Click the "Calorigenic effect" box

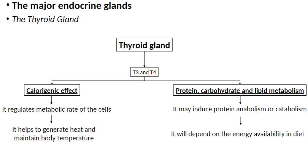pos(52,91)
